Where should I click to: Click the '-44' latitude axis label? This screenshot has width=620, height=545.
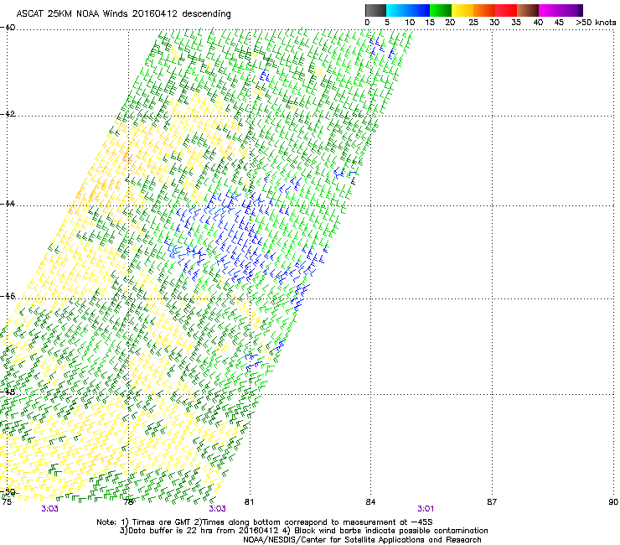coord(8,204)
